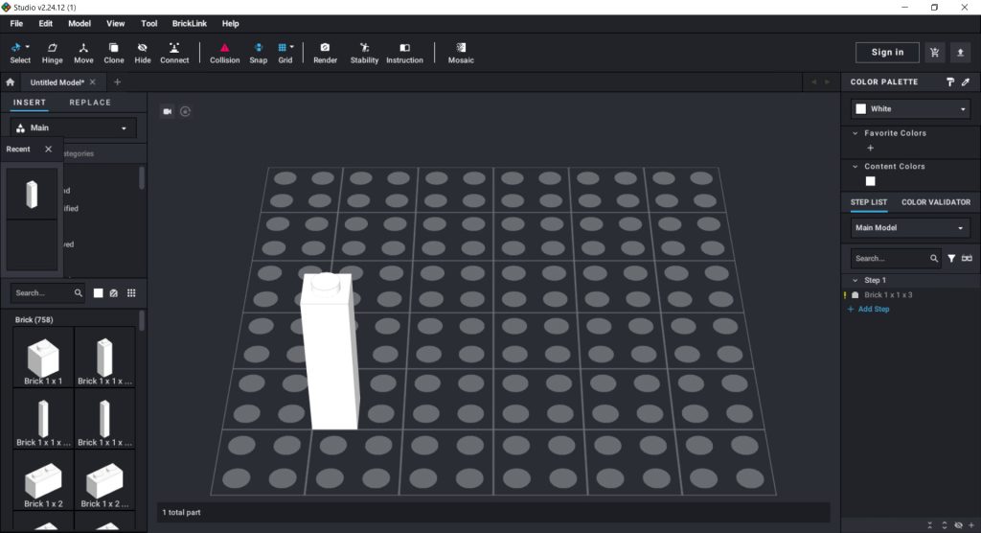Click the upload icon beside the cart
Viewport: 981px width, 533px height.
point(960,53)
